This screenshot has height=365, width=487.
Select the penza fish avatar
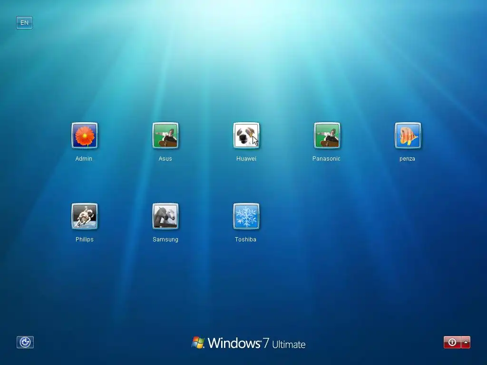tap(408, 135)
